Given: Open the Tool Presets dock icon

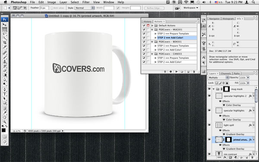Looking at the screenshot, I should tap(204, 35).
